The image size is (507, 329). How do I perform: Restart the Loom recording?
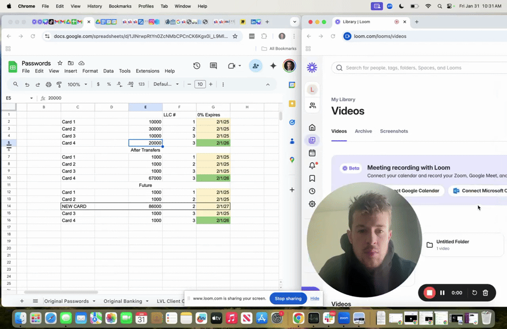[x=474, y=293]
